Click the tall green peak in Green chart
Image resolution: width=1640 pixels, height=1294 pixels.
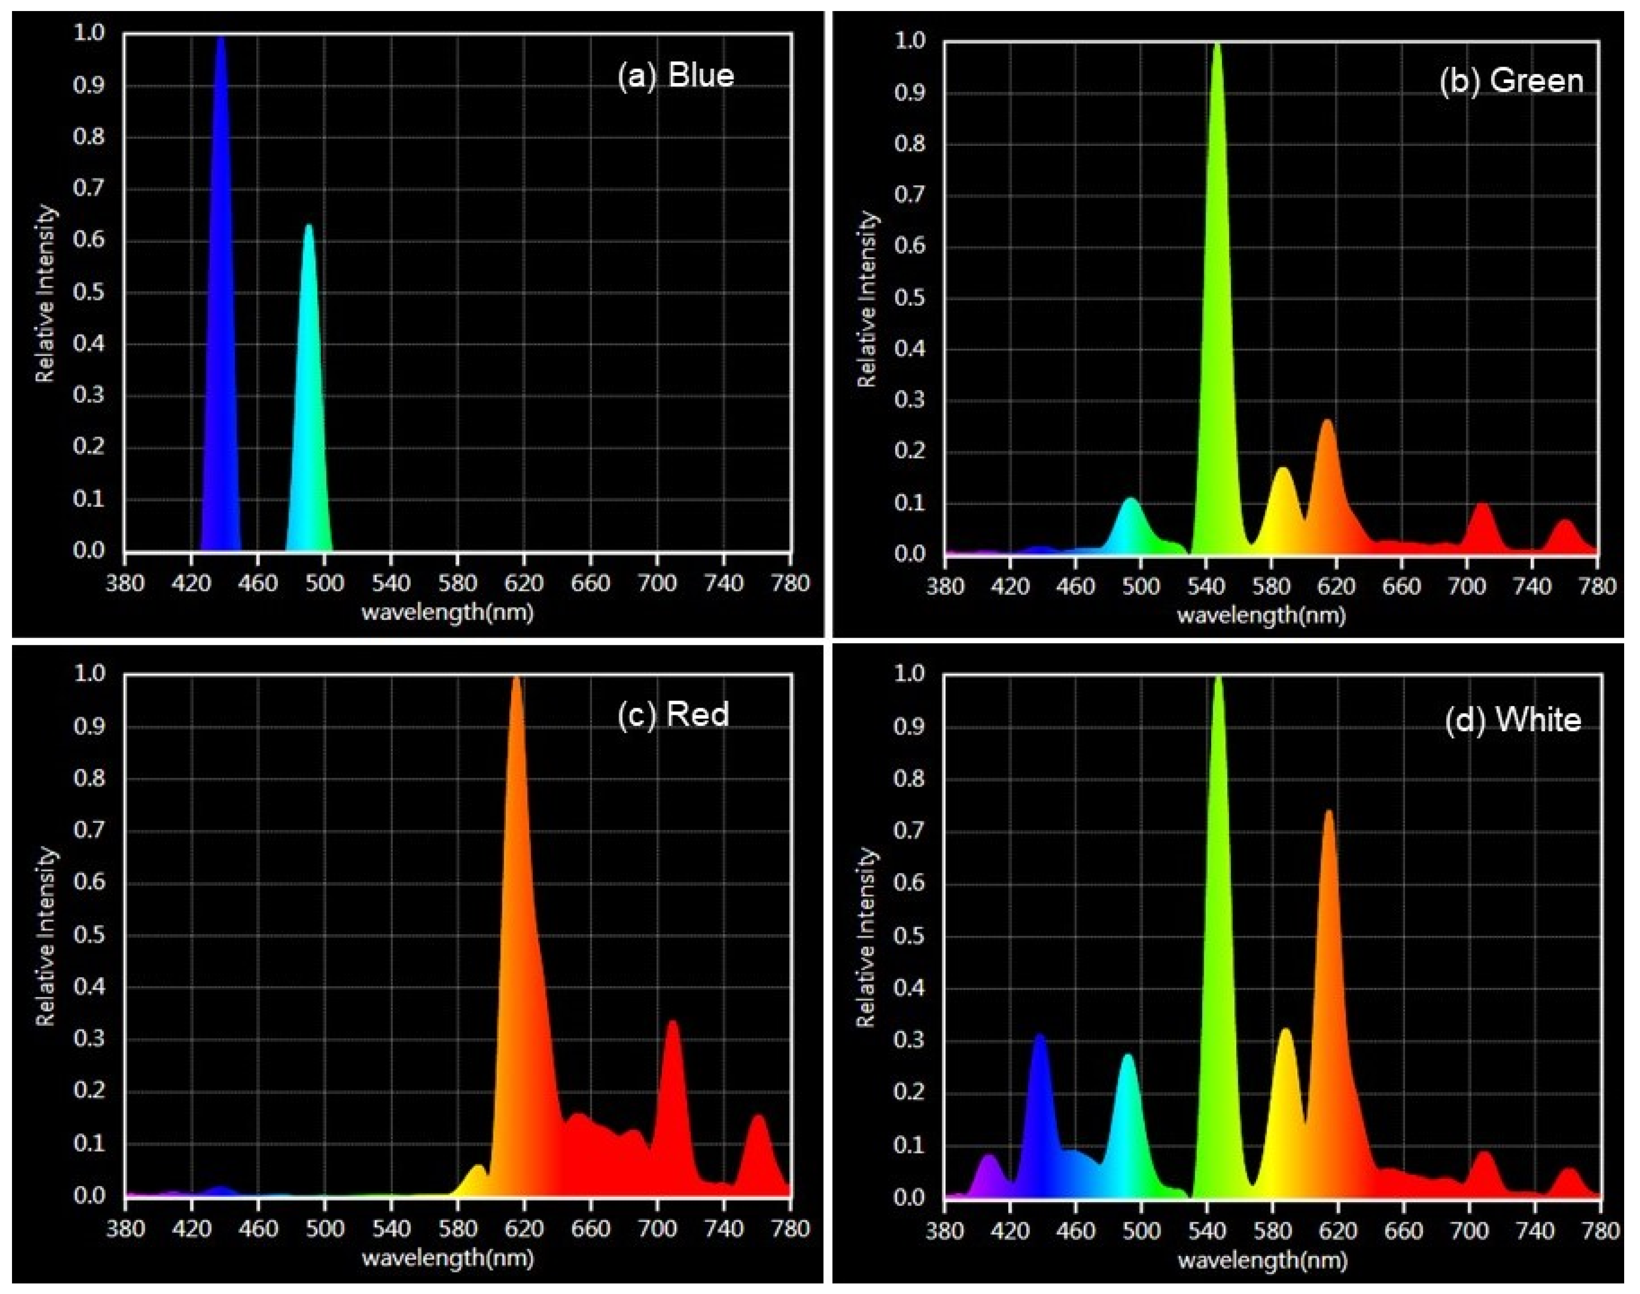tap(1217, 303)
